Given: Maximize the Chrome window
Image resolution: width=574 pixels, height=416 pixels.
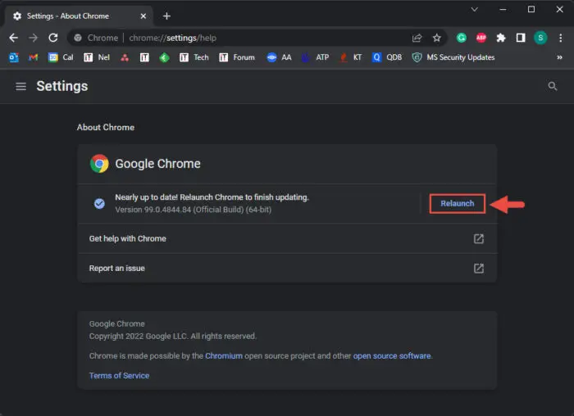Looking at the screenshot, I should [531, 10].
